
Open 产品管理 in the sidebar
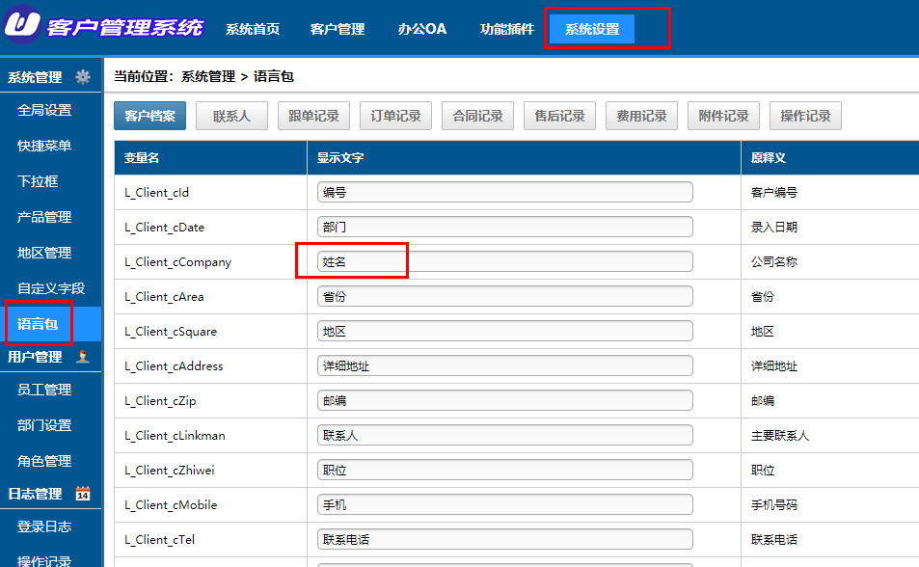(44, 217)
